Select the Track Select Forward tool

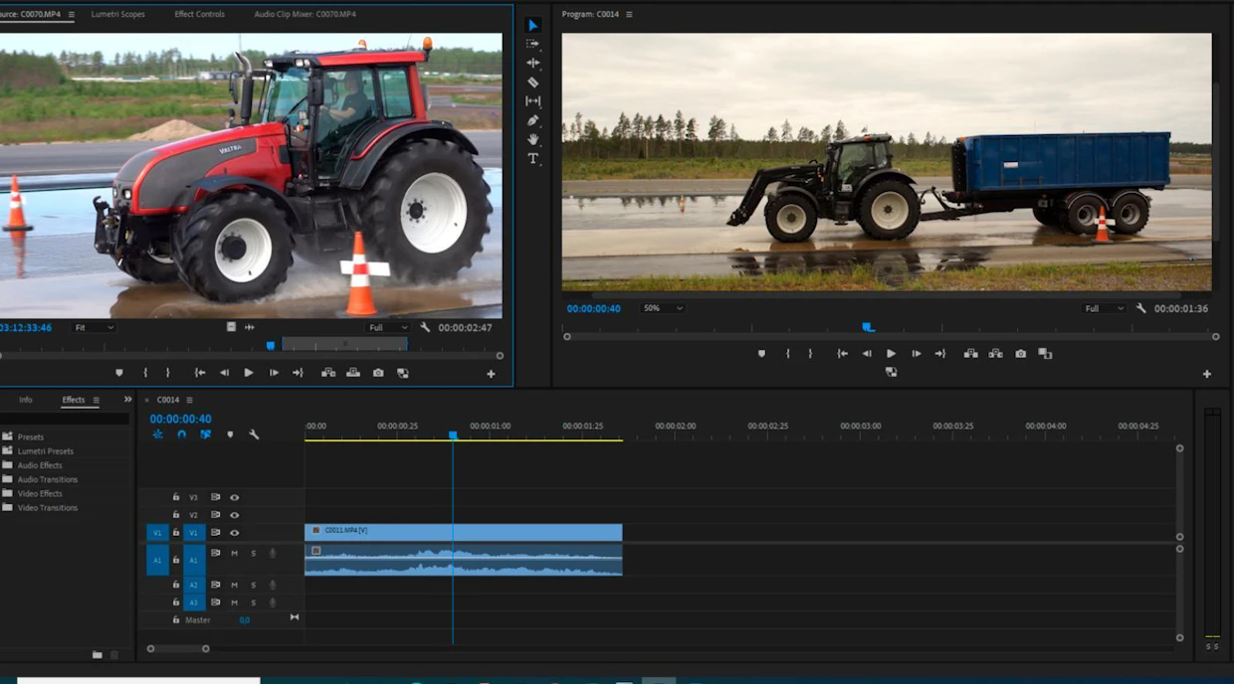pyautogui.click(x=532, y=44)
